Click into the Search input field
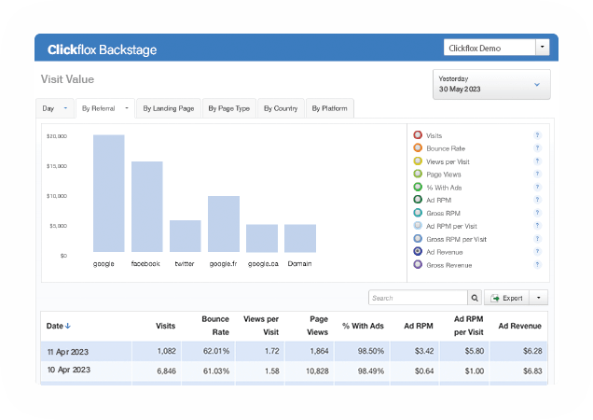The height and width of the screenshot is (420, 593). tap(416, 298)
